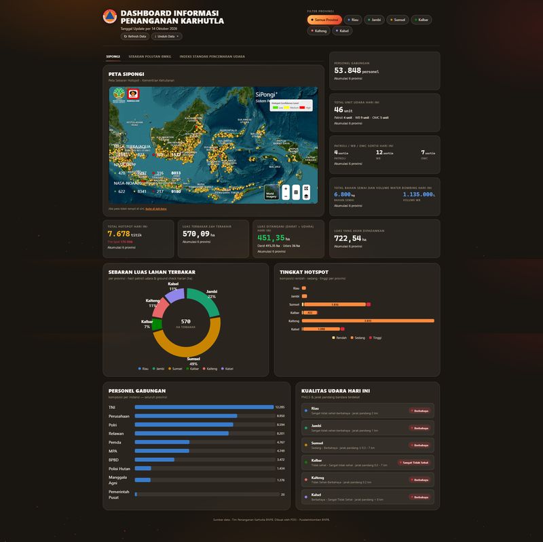This screenshot has width=543, height=542.
Task: Open the Riau air quality row
Action: point(367,411)
